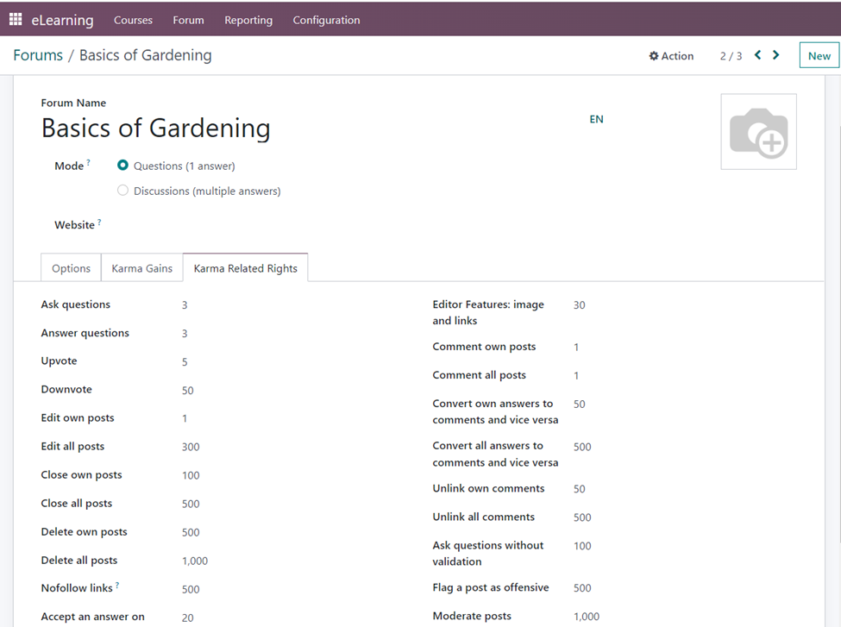
Task: Click the Forum Name title field
Action: point(156,129)
